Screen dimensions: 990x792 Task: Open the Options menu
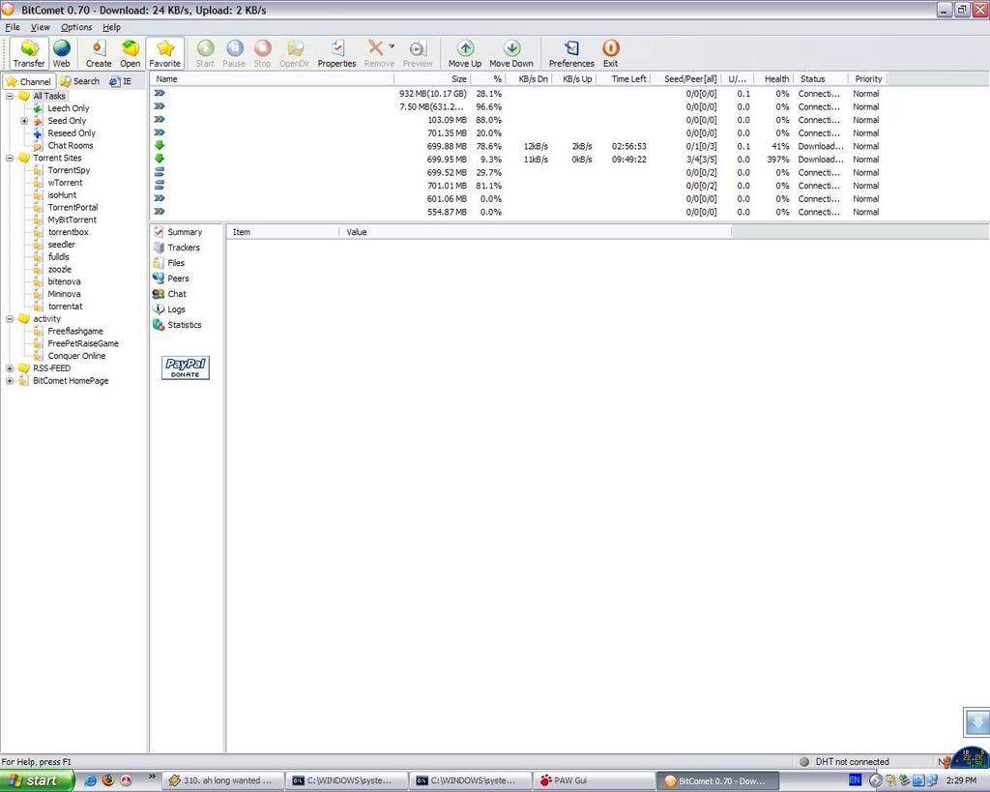coord(76,27)
